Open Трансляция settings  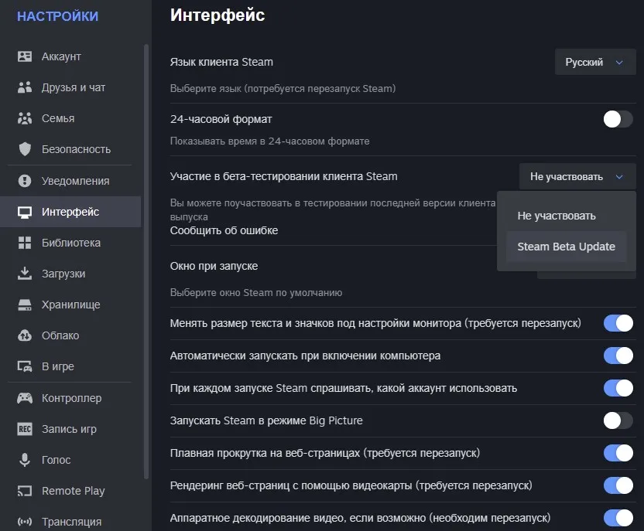coord(70,522)
